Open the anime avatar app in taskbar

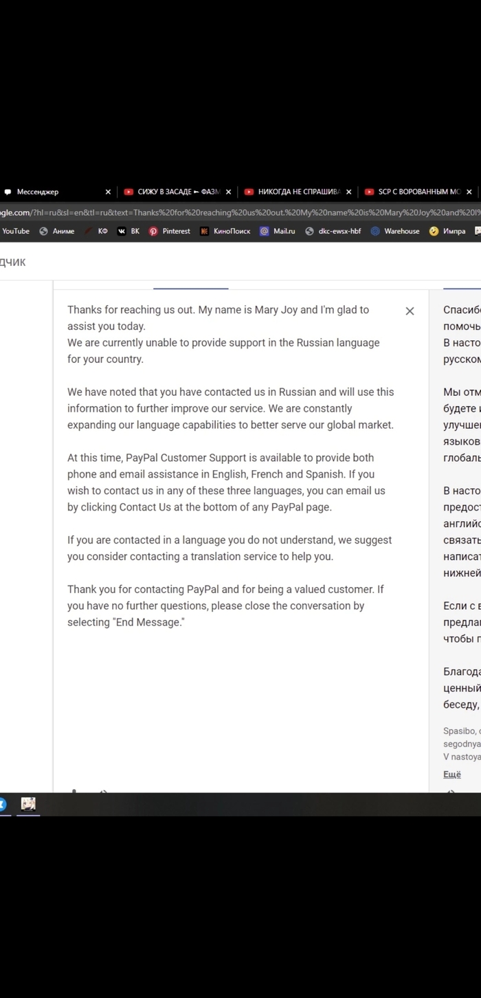click(28, 803)
